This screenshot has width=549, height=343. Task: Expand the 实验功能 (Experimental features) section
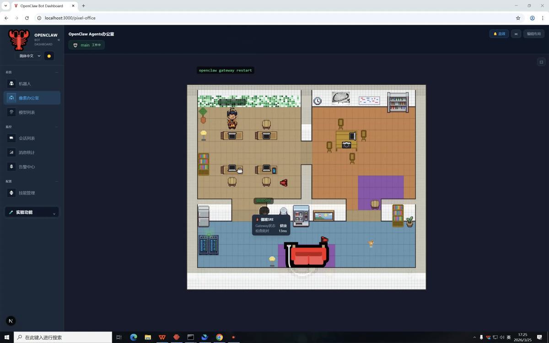click(32, 212)
